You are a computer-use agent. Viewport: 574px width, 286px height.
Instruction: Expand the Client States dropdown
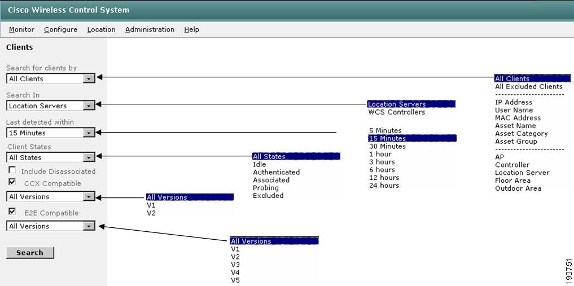point(89,157)
